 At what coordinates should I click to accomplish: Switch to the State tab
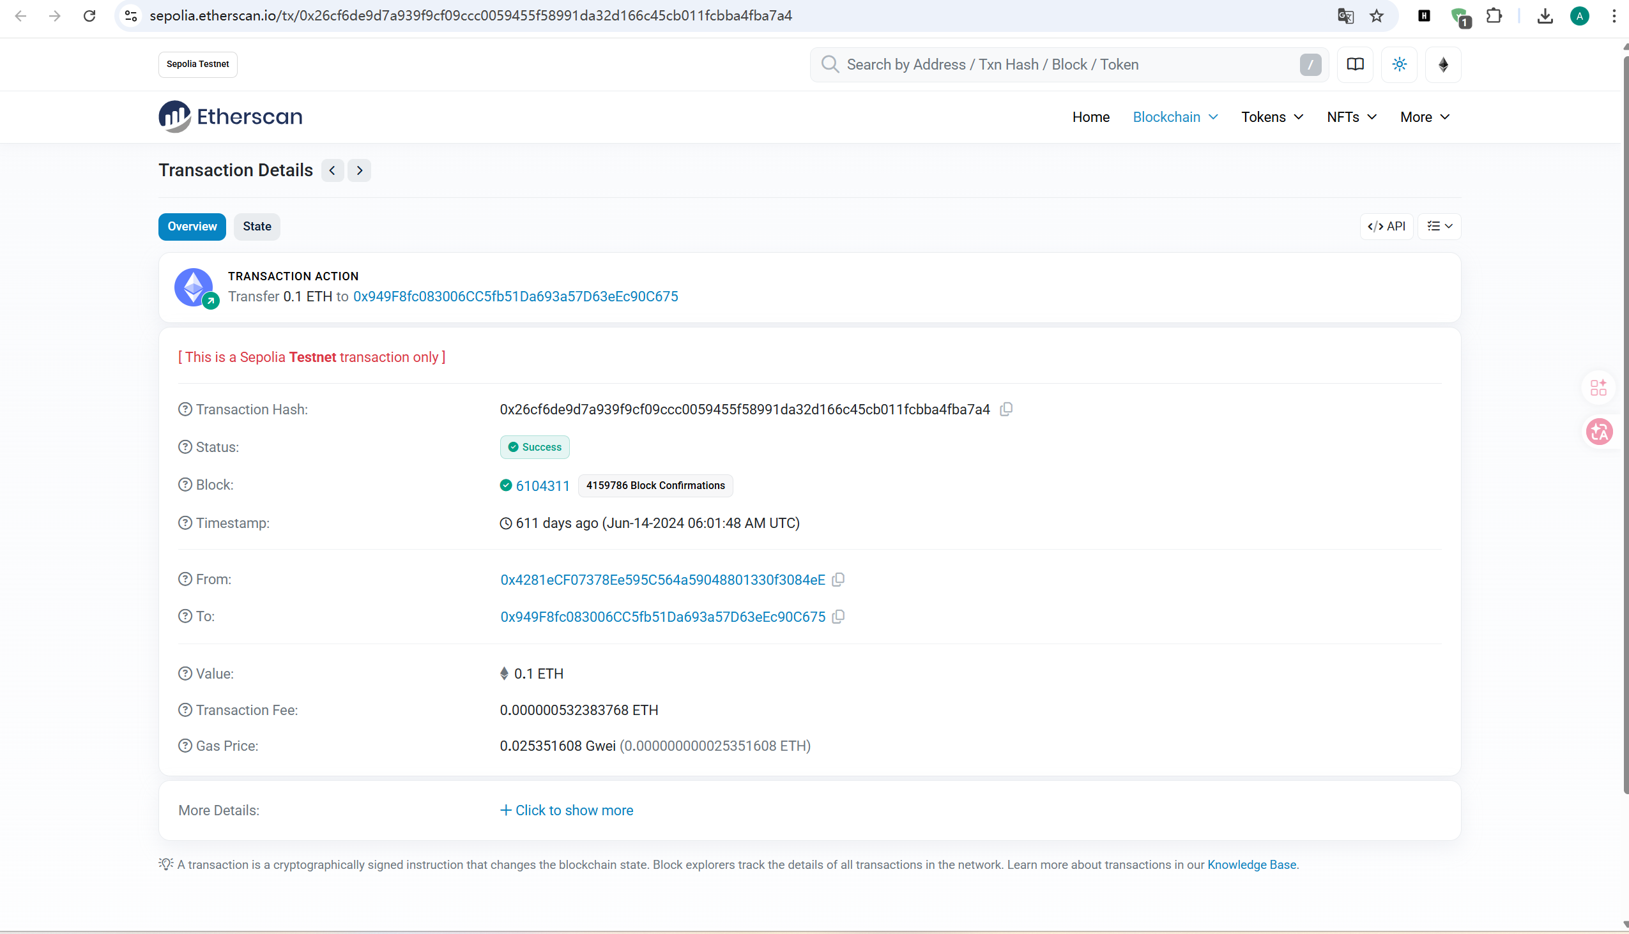pyautogui.click(x=257, y=227)
